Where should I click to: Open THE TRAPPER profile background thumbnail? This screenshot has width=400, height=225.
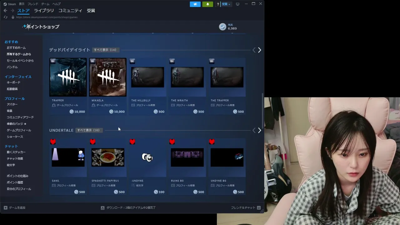(227, 77)
